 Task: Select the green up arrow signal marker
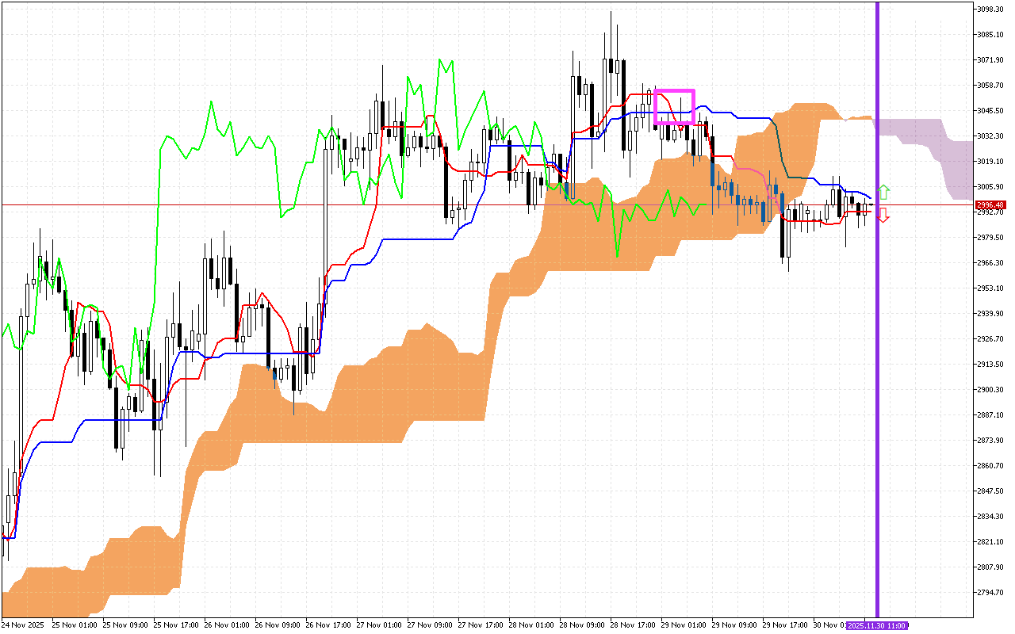point(883,193)
